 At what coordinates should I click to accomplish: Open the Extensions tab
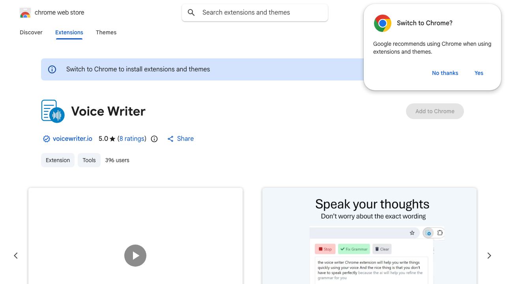(69, 32)
